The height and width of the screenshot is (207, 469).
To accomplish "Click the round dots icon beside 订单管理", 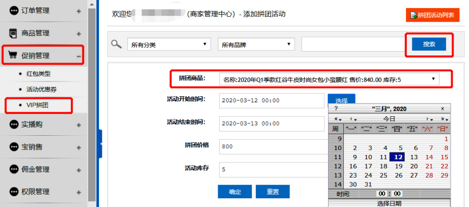I will click(x=14, y=11).
